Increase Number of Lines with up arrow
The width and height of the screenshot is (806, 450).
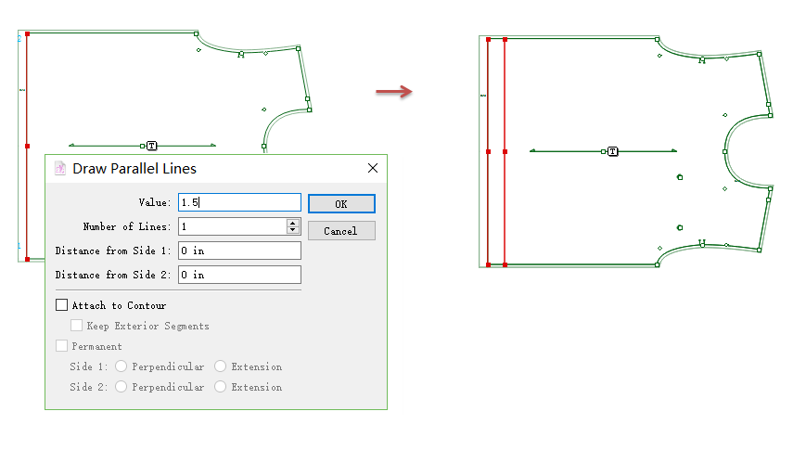coord(293,223)
